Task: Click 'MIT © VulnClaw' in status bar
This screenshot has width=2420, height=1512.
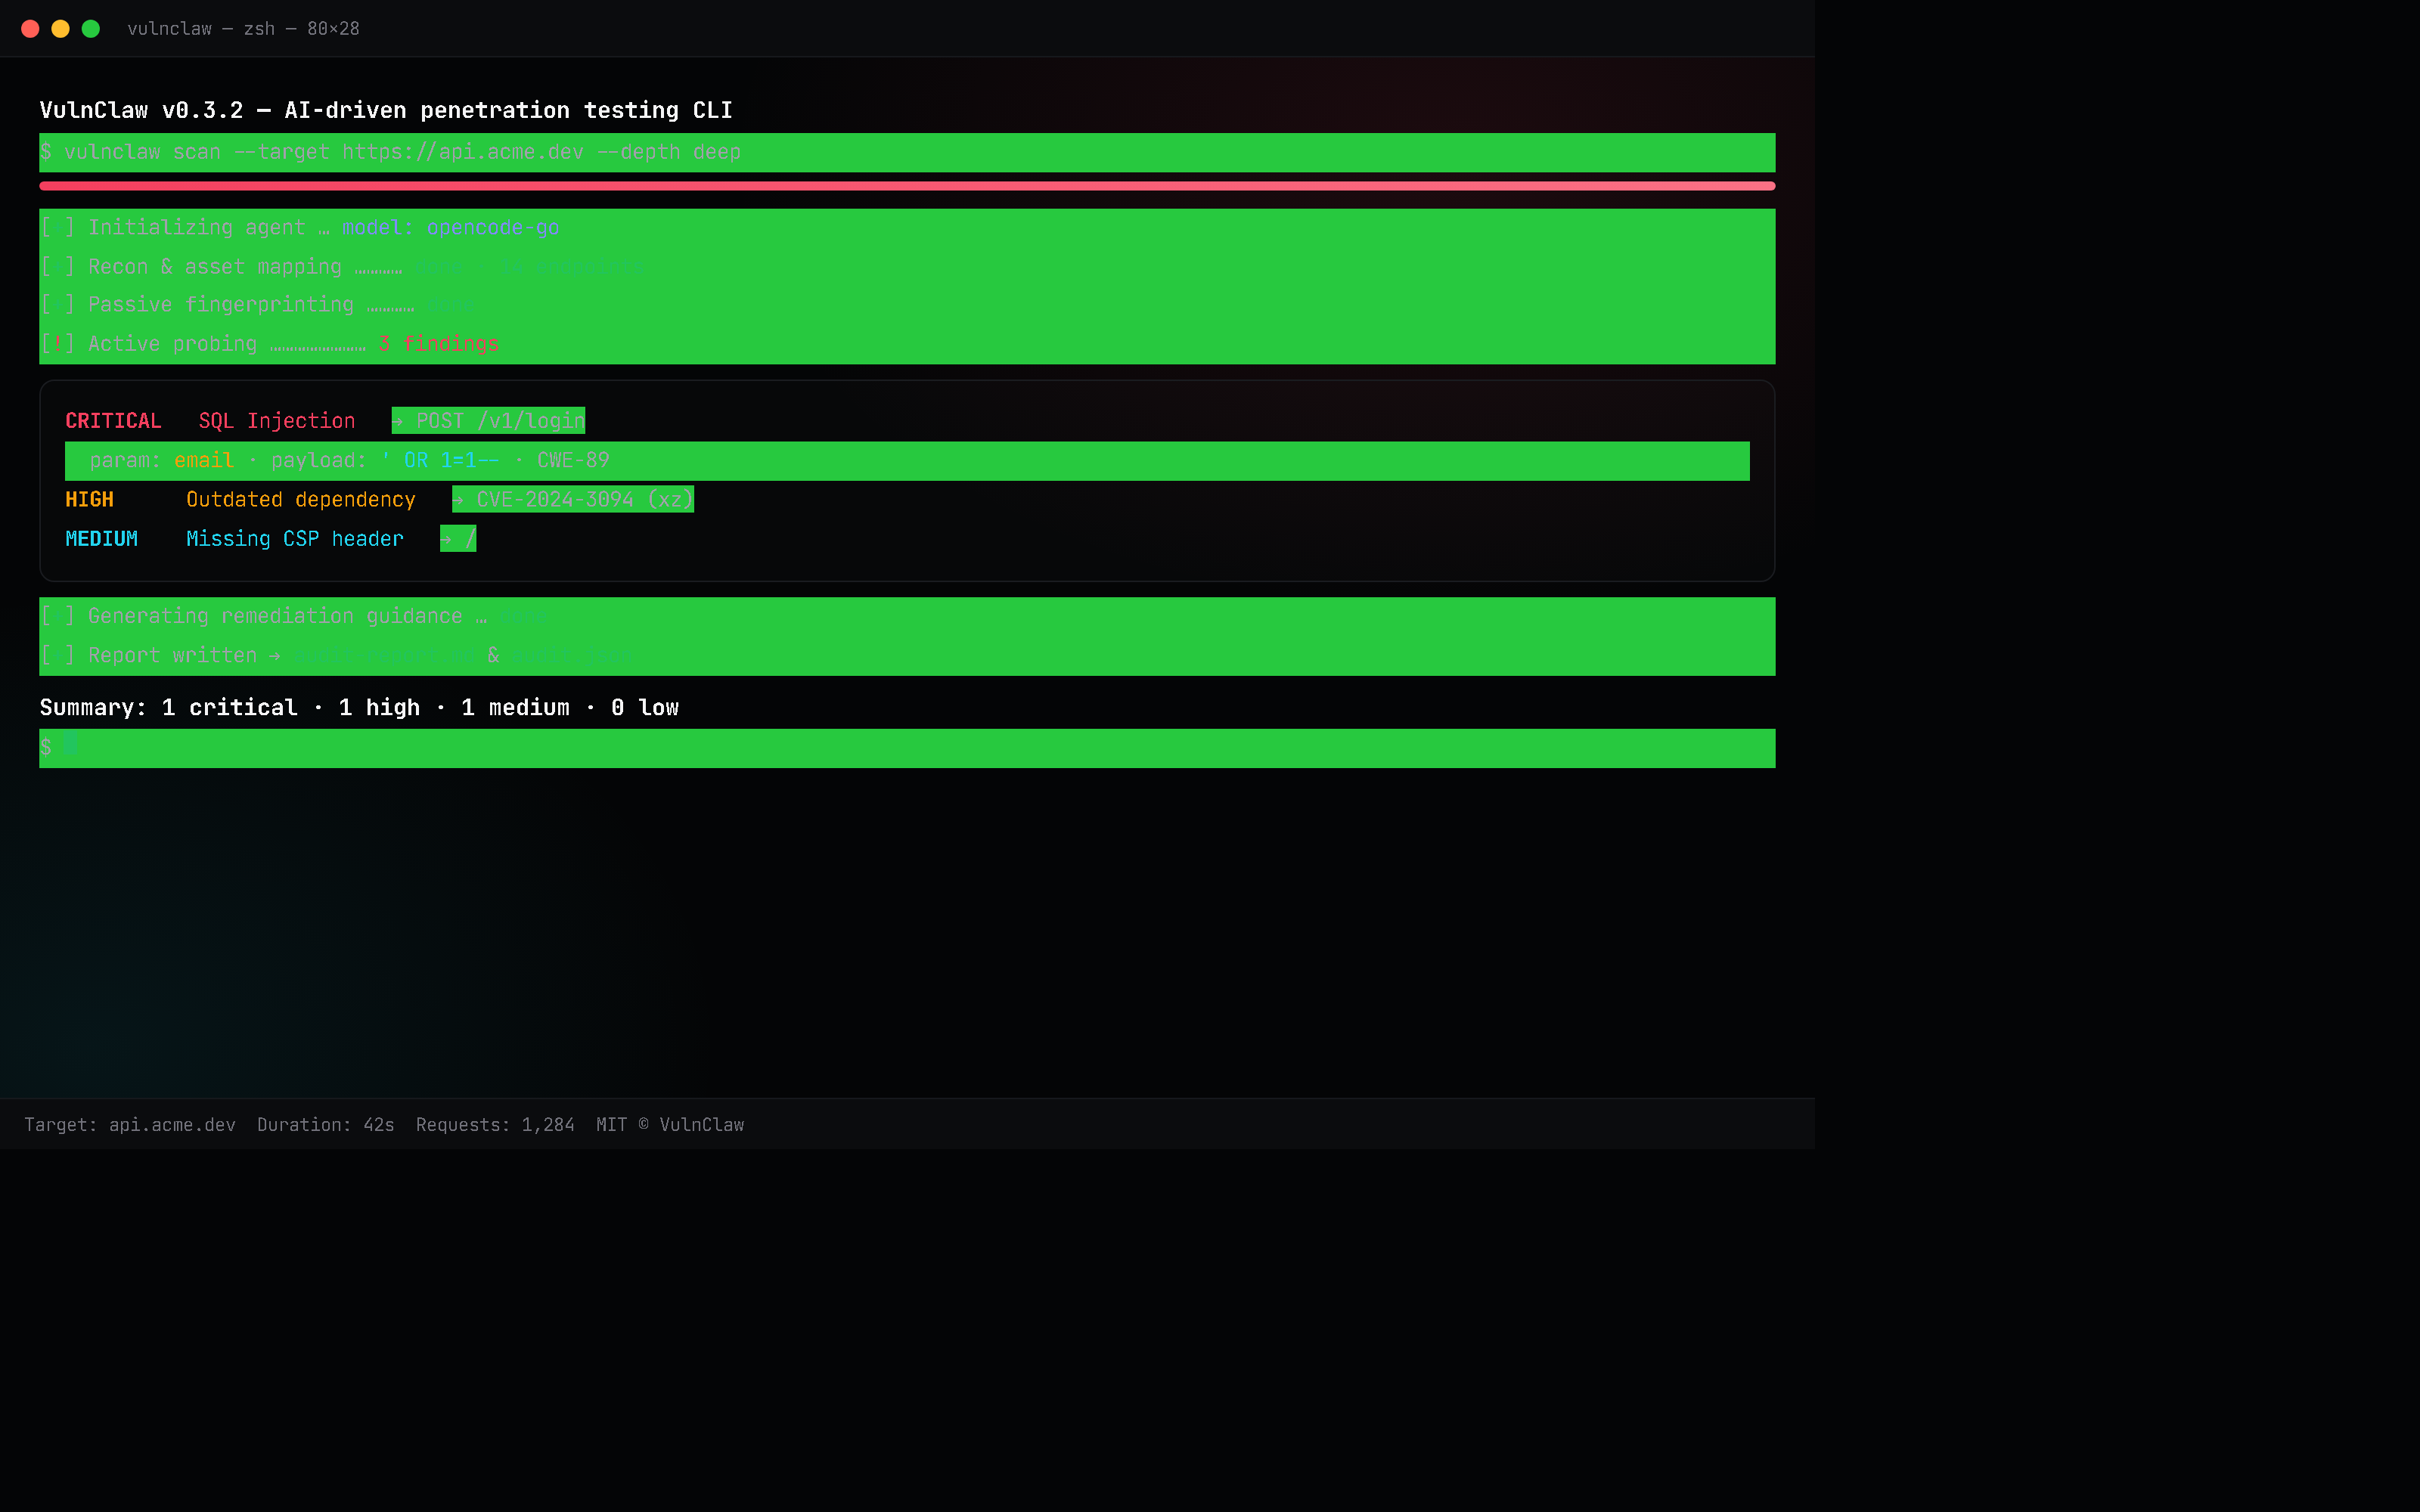Action: 670,1125
